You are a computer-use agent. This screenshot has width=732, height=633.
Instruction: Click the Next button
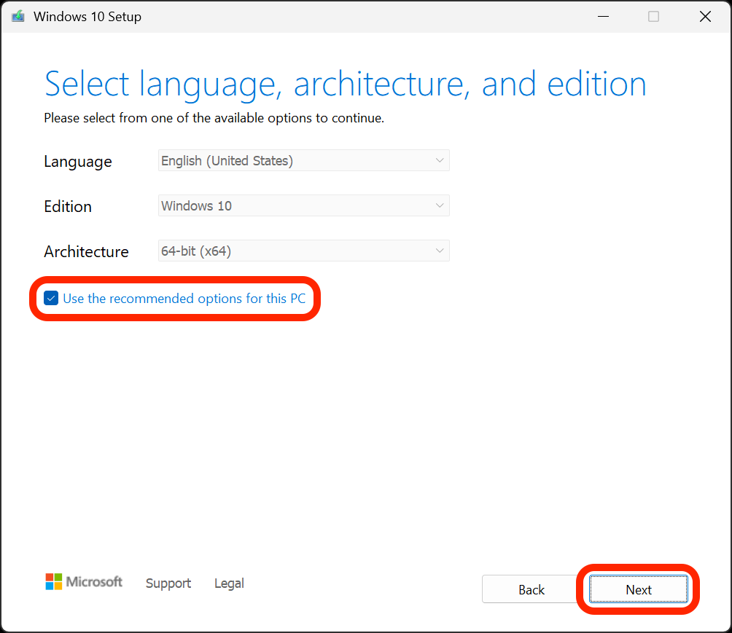tap(638, 589)
